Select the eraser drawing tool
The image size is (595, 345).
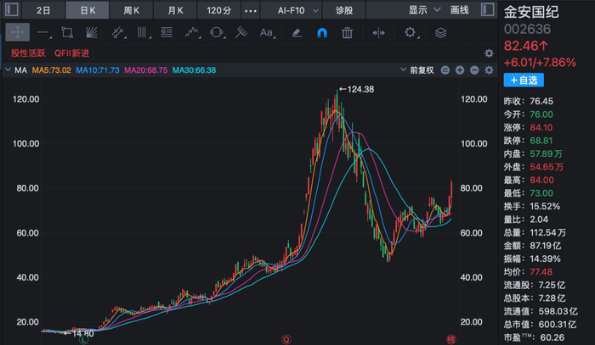pos(297,33)
